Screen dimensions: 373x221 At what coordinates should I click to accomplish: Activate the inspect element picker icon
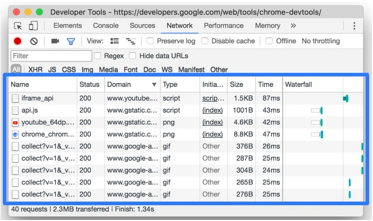18,26
